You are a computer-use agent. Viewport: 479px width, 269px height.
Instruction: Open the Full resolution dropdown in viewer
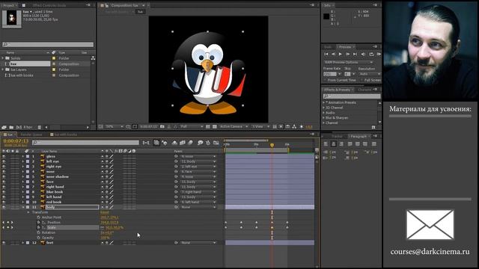(192, 126)
